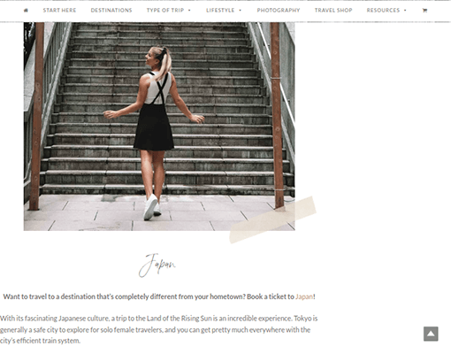The width and height of the screenshot is (451, 354).
Task: Click the Japan handwritten script heading
Action: click(x=157, y=265)
